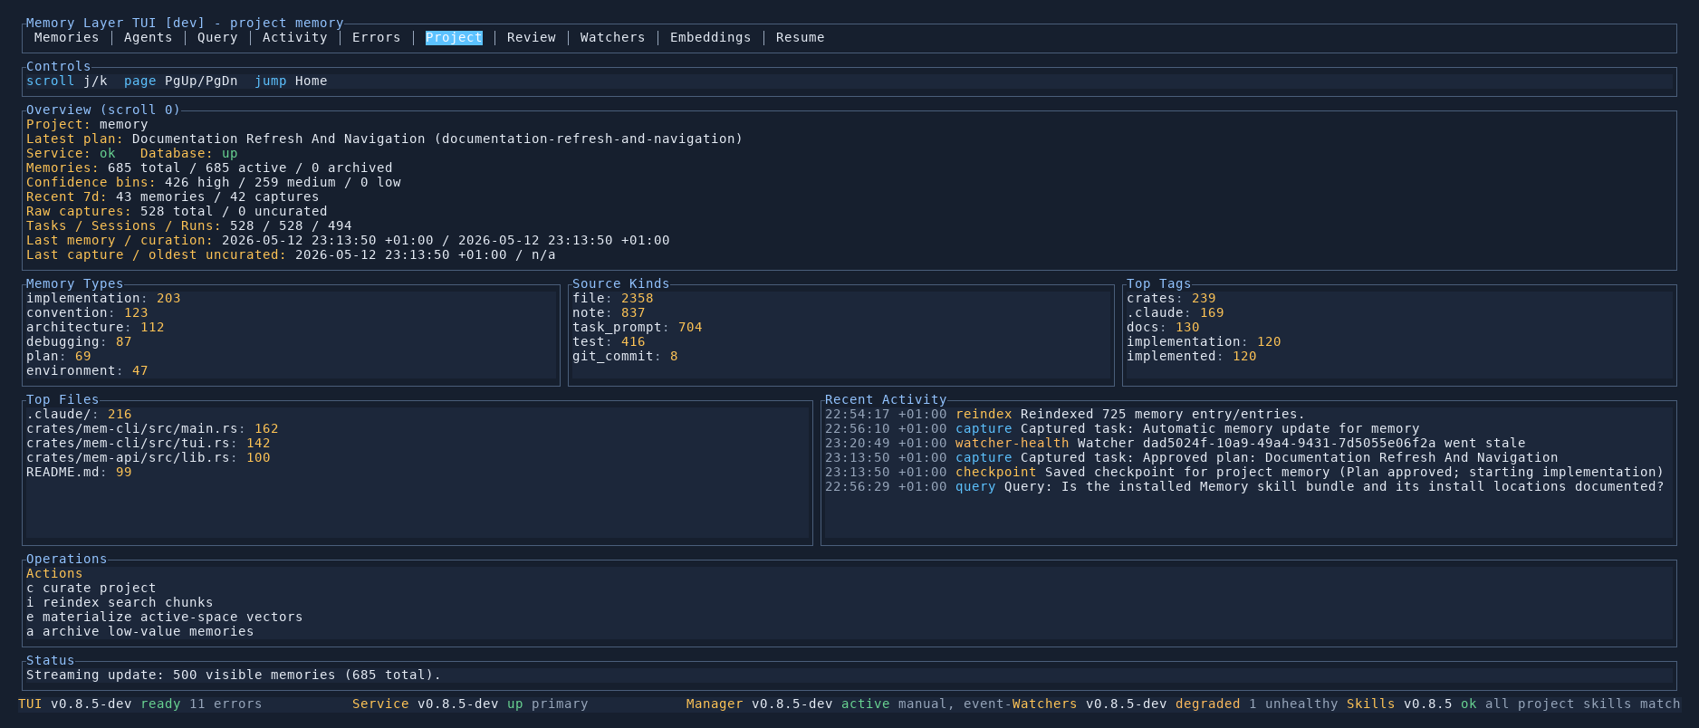The height and width of the screenshot is (728, 1699).
Task: Open the Agents tab
Action: click(149, 37)
